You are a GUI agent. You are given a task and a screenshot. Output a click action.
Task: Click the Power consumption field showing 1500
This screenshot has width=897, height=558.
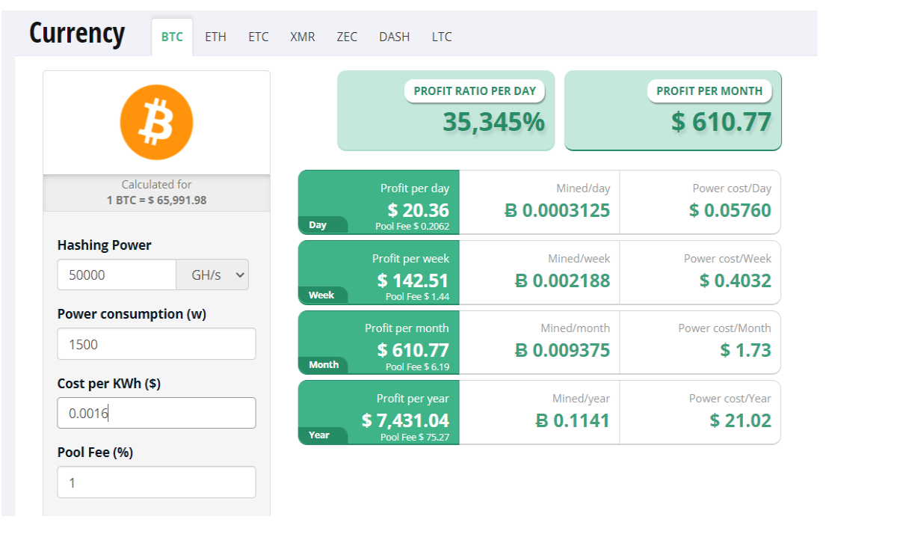pos(156,344)
